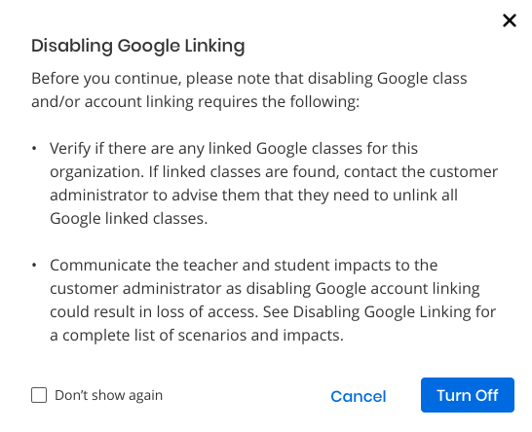532x432 pixels.
Task: Click the "and/or account linking requires" line
Action: (196, 101)
